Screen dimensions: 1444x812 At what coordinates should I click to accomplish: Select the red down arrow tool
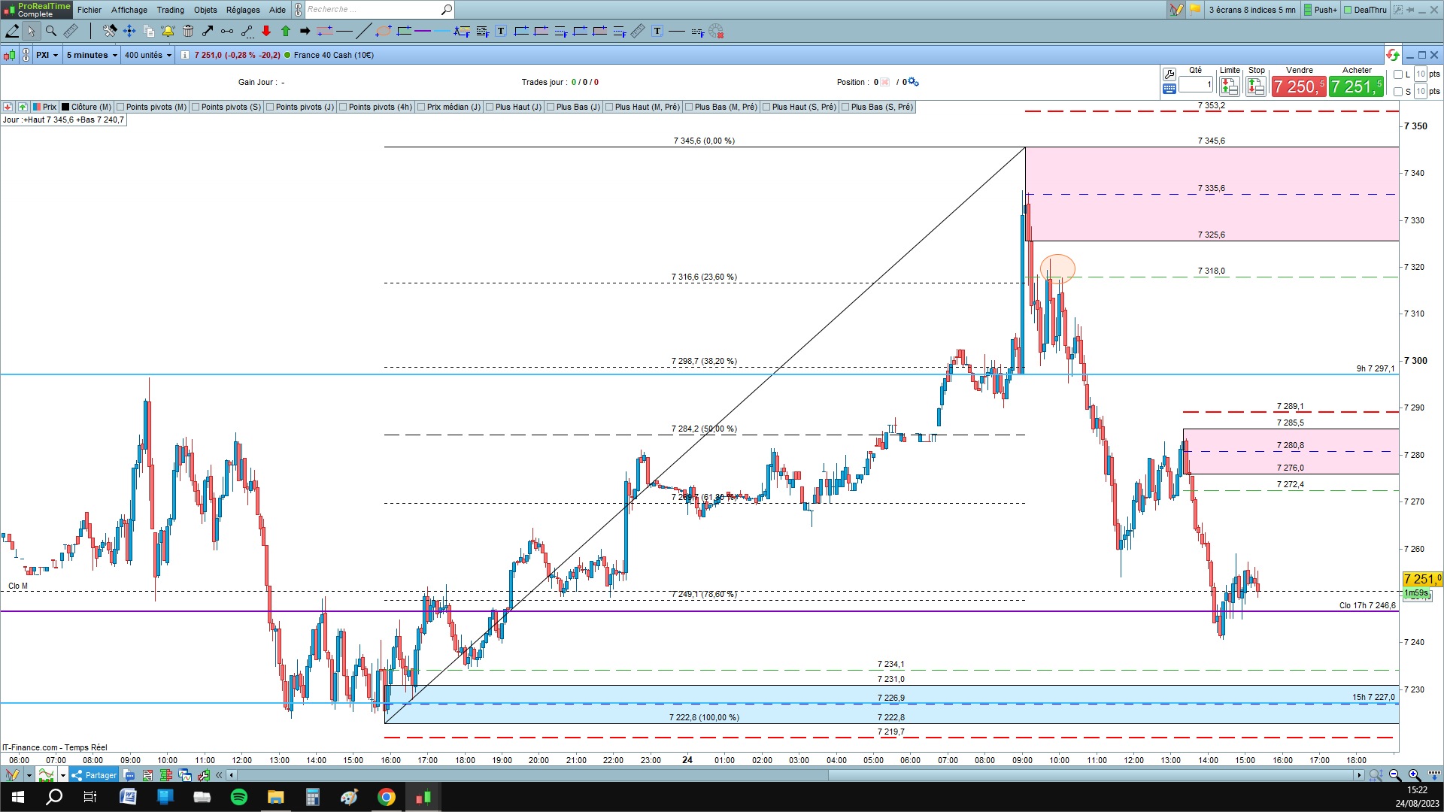pyautogui.click(x=266, y=31)
